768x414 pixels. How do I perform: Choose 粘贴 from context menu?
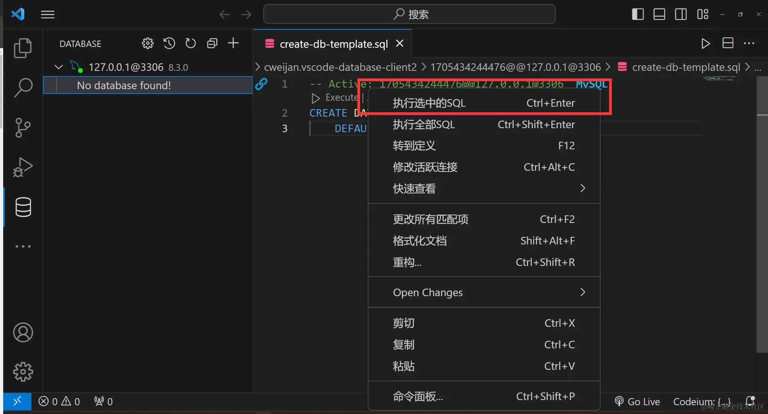(484, 366)
